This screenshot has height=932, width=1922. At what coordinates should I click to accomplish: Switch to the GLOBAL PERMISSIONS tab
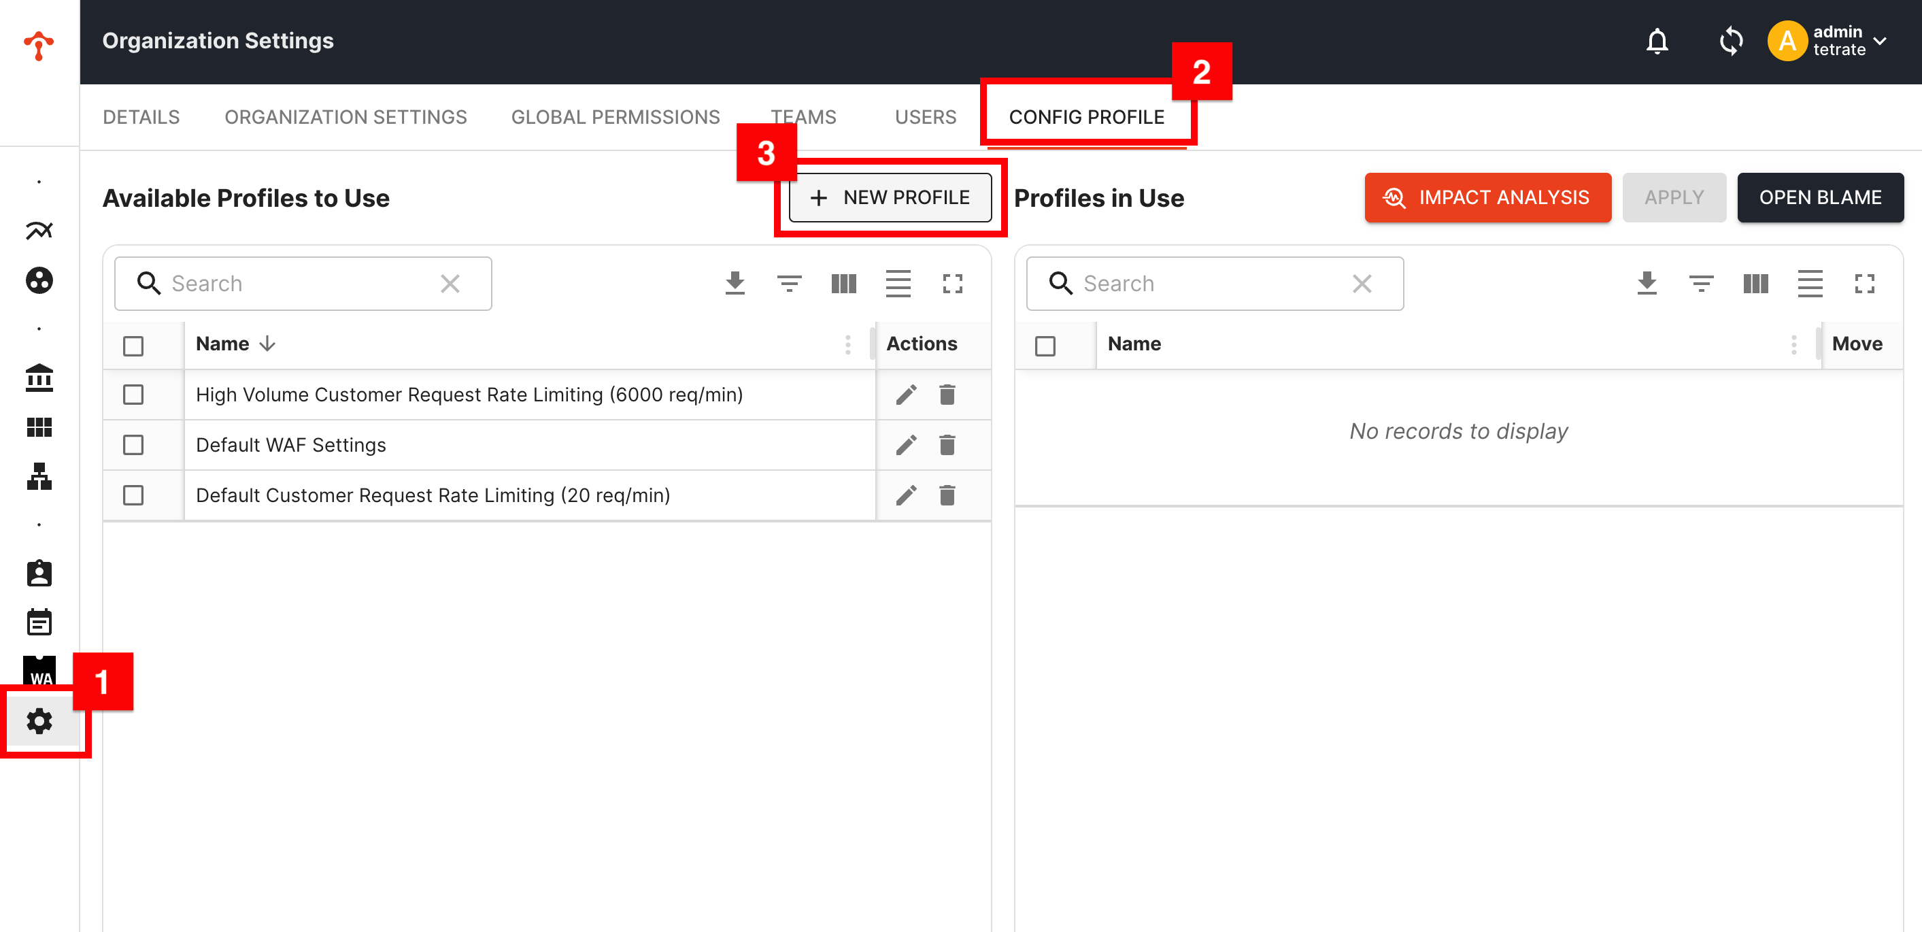(616, 117)
